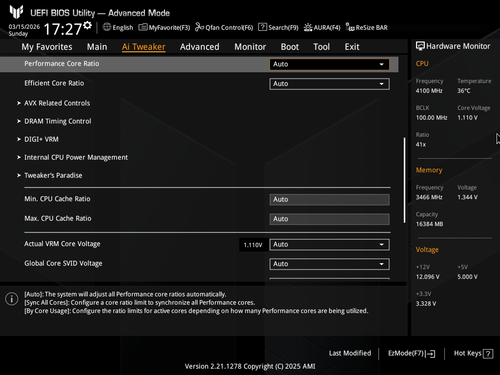Click the MyFavorite(F3) label
The width and height of the screenshot is (500, 375).
tap(169, 28)
